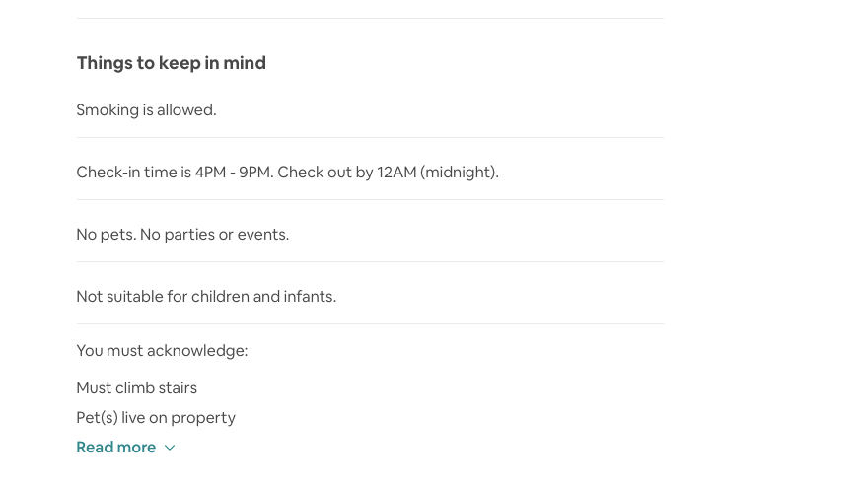The width and height of the screenshot is (862, 486).
Task: Click the word infants in the children rule
Action: (309, 297)
